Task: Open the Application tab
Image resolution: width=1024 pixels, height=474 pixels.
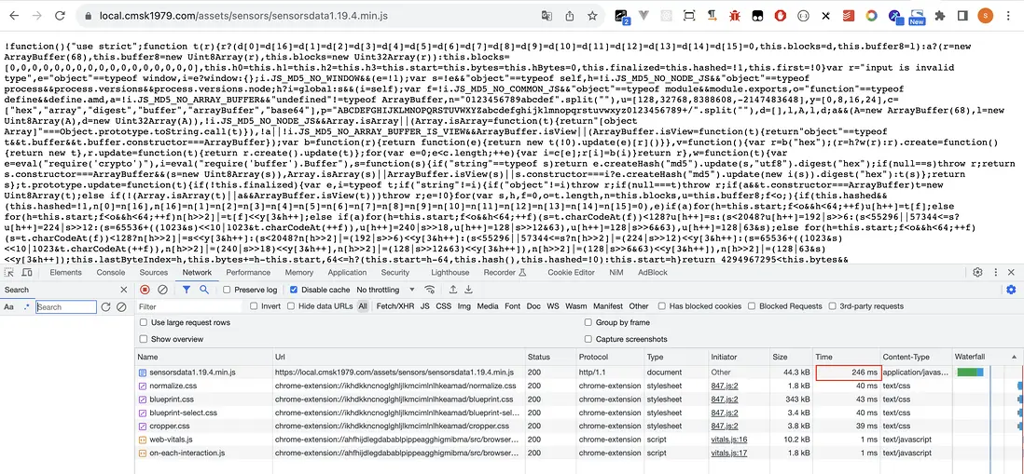Action: [x=347, y=273]
